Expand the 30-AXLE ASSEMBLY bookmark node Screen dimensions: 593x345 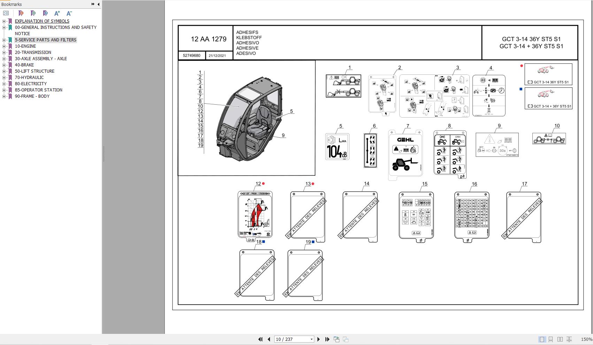(x=4, y=59)
